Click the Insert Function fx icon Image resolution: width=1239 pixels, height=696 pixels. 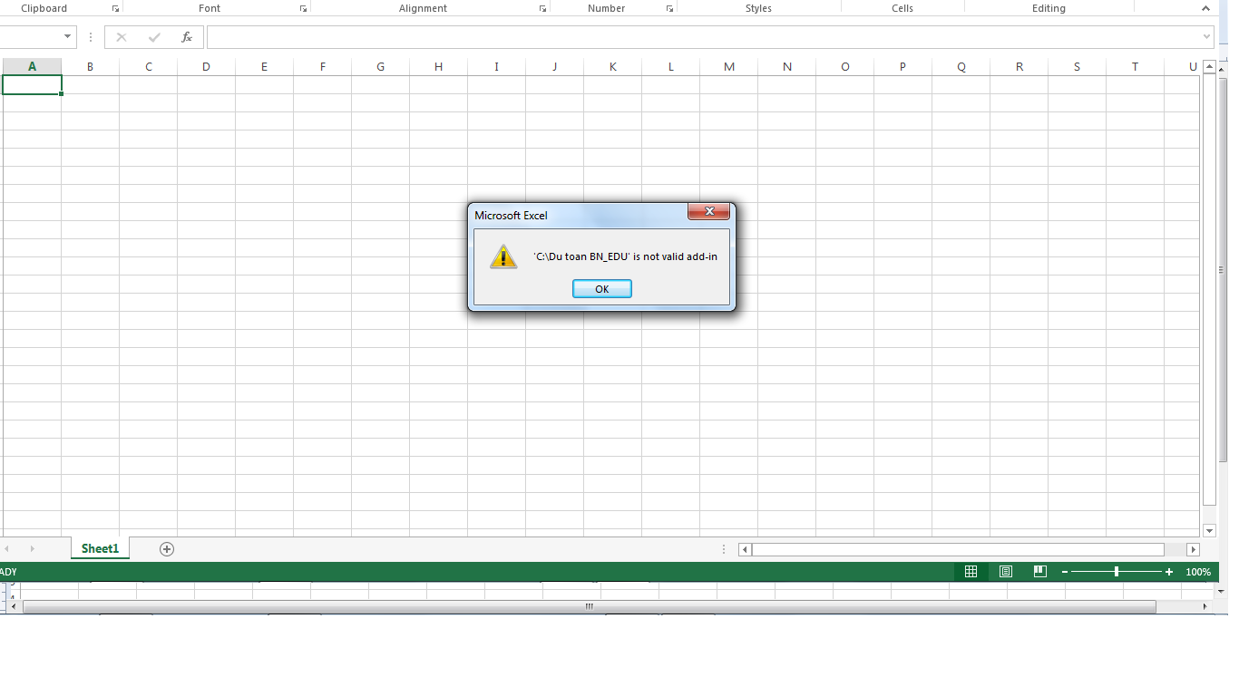187,37
